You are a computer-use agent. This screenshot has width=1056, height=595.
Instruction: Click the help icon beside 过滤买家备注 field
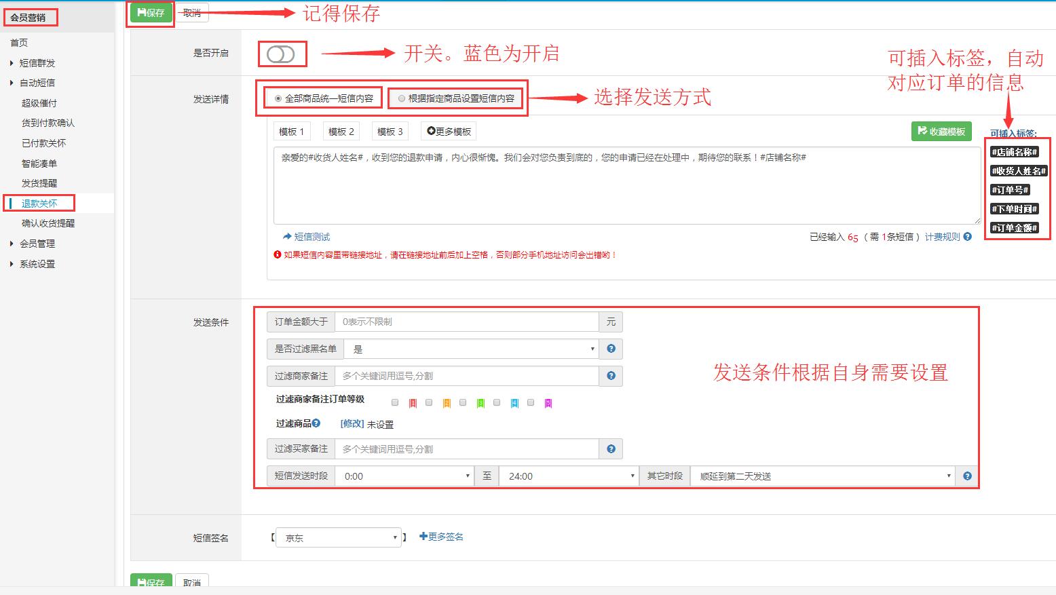coord(611,449)
